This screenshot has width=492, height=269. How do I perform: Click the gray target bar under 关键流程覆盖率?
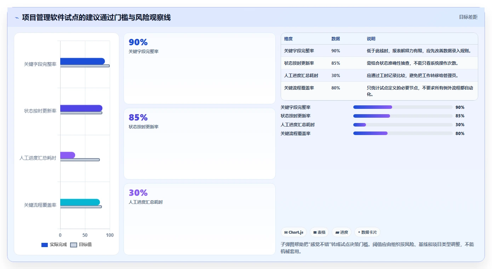[x=81, y=207]
